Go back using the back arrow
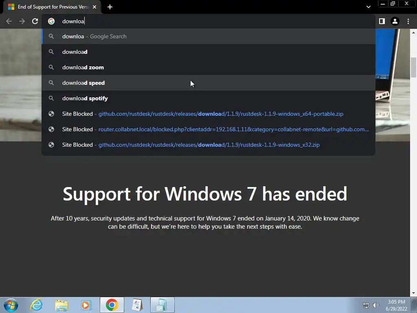This screenshot has height=313, width=417. (x=9, y=21)
